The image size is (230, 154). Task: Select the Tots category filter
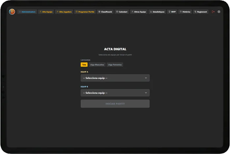coord(84,65)
